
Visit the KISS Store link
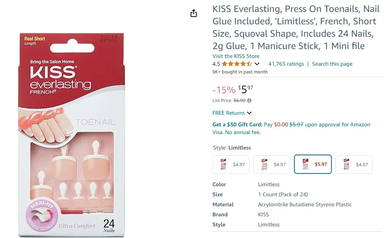coord(236,56)
